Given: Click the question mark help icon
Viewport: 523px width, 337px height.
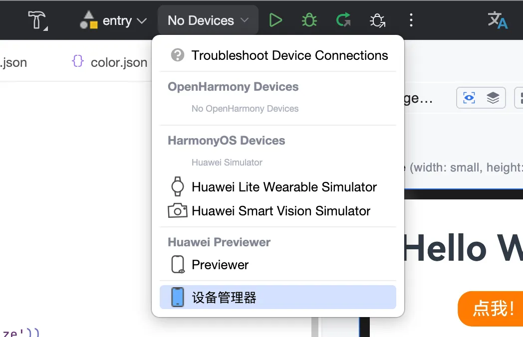Looking at the screenshot, I should (x=178, y=55).
